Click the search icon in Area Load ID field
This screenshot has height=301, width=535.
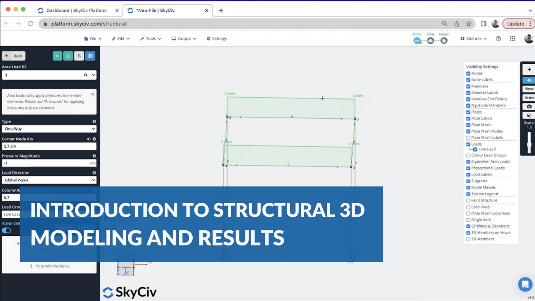86,75
